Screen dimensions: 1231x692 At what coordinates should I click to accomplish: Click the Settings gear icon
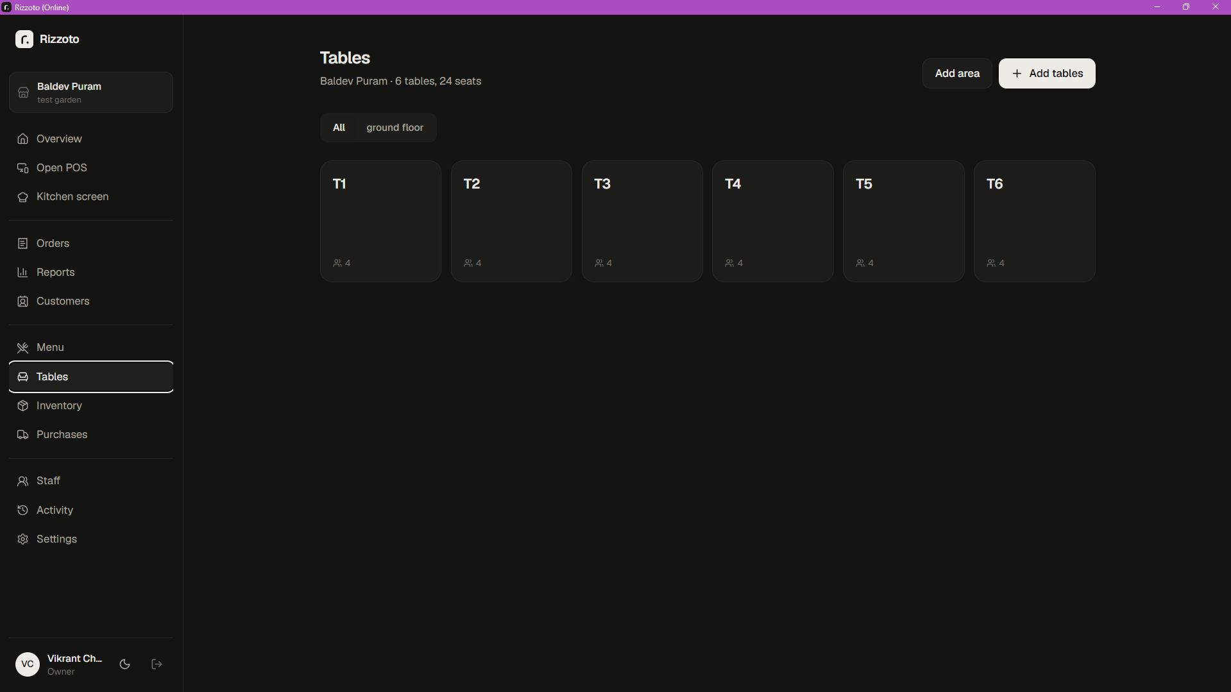(23, 539)
